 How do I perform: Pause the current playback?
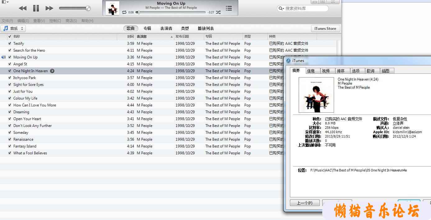coord(36,8)
